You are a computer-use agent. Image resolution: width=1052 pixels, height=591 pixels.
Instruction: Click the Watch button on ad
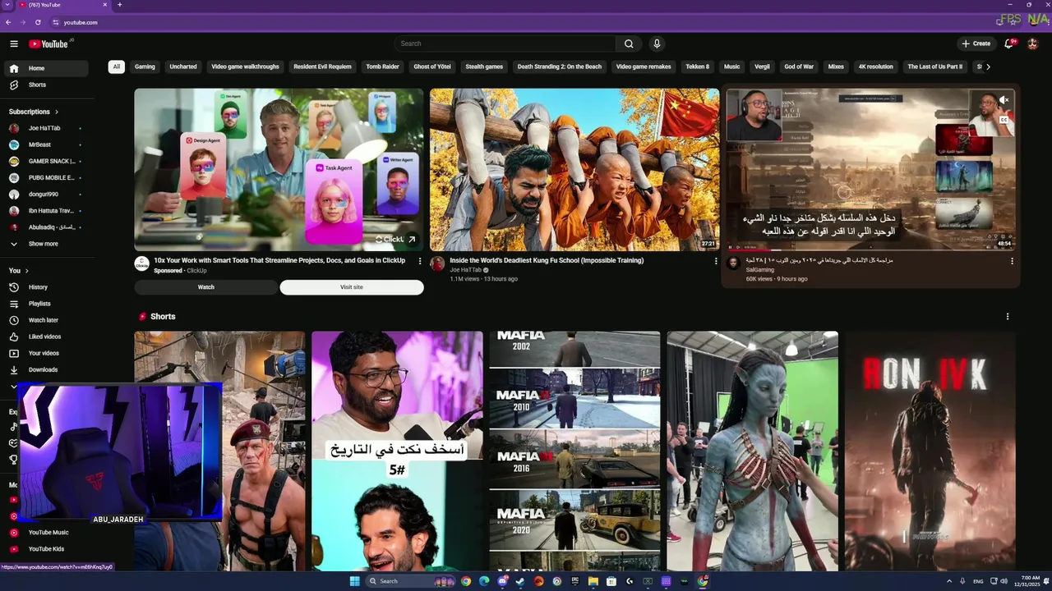coord(206,287)
